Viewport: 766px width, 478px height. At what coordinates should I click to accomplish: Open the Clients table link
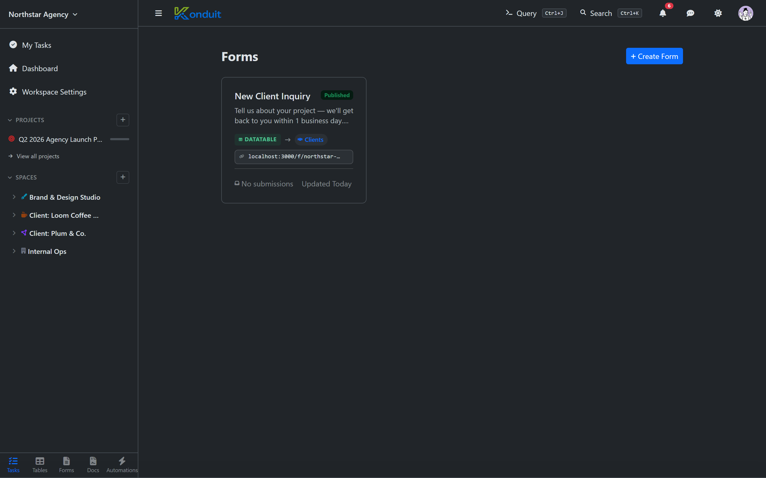(x=311, y=140)
